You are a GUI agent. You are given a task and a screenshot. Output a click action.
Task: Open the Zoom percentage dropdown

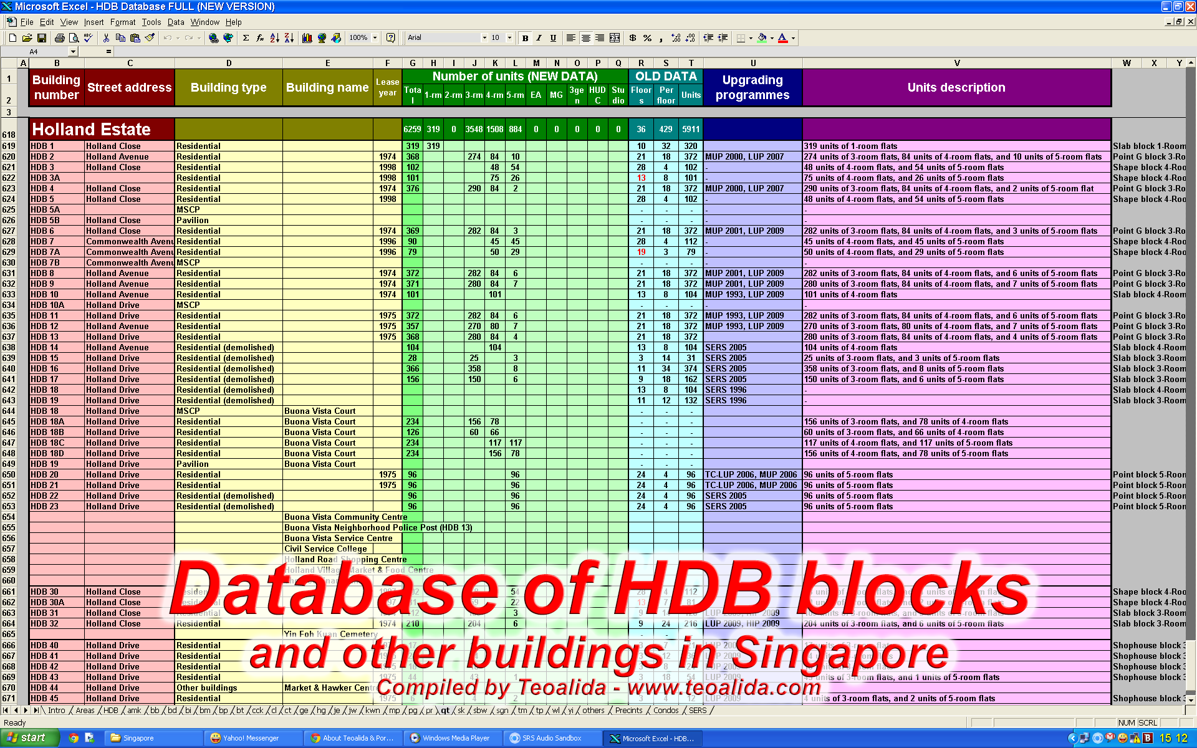pos(375,38)
